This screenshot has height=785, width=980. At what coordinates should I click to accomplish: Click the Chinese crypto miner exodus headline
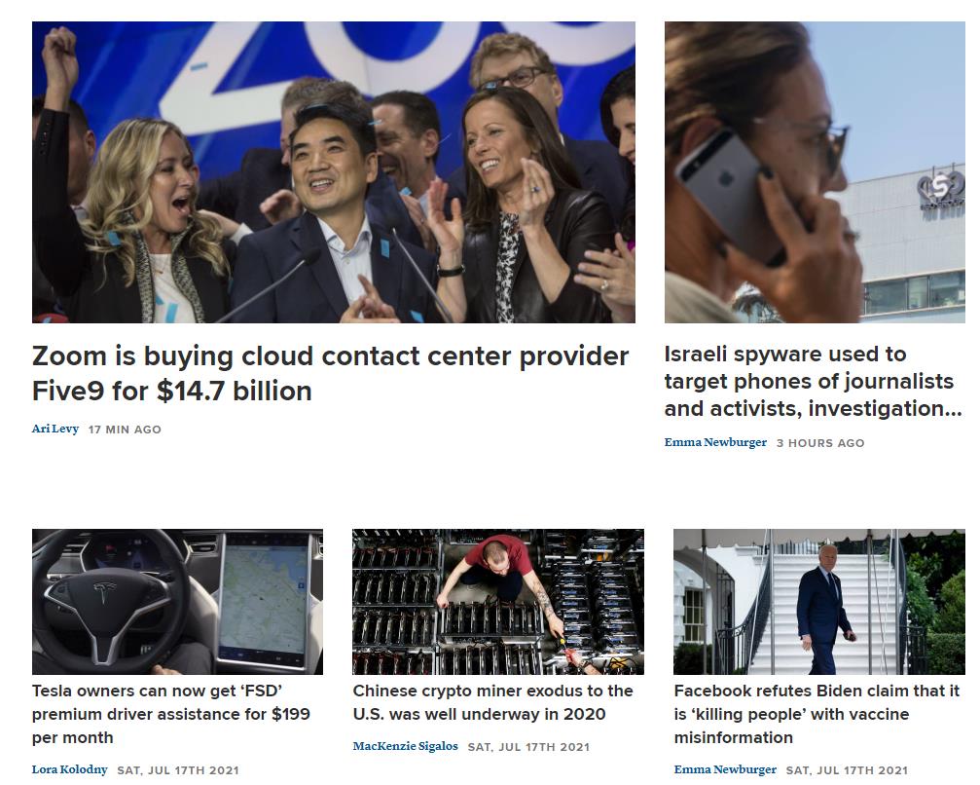click(492, 702)
